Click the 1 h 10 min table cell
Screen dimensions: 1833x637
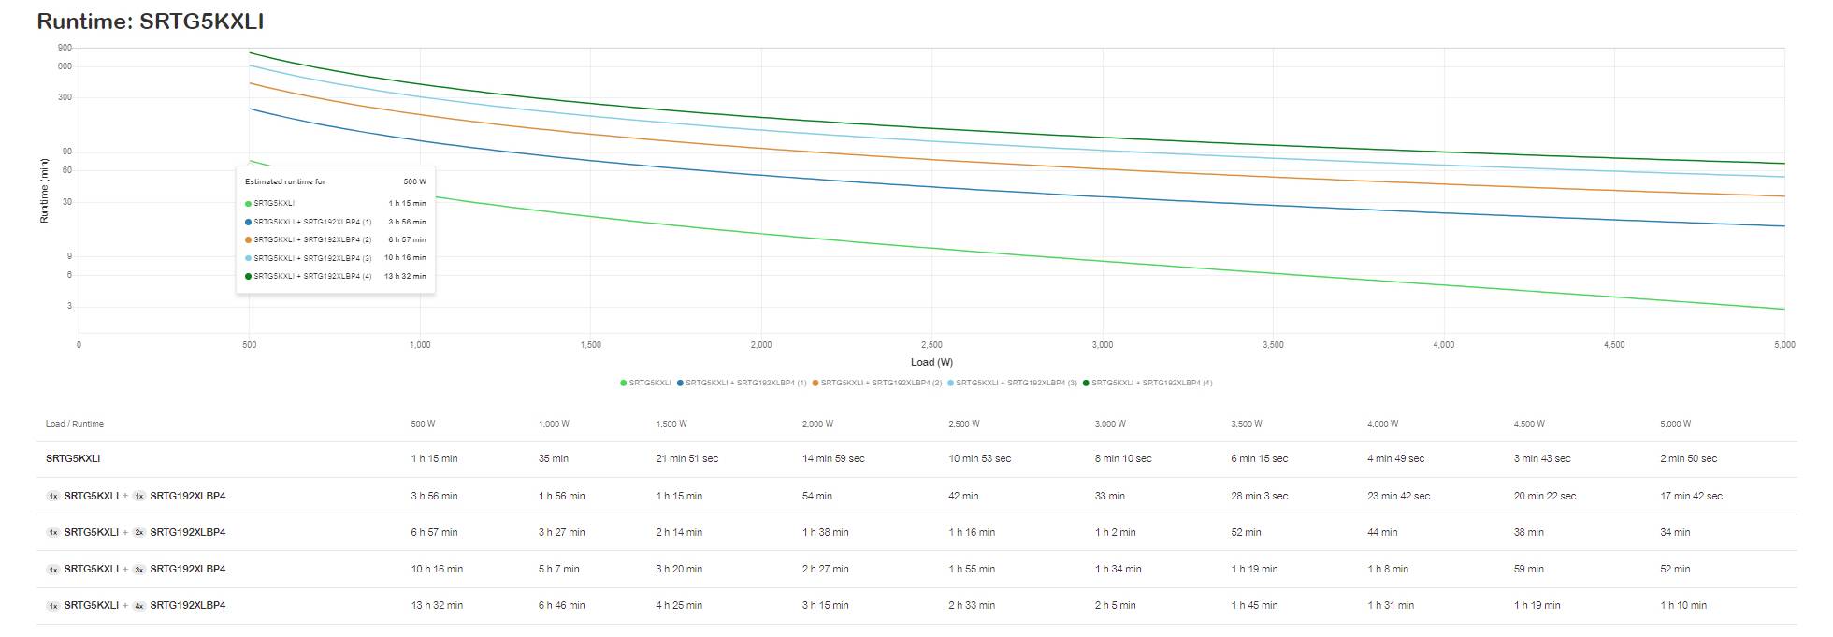coord(1683,605)
